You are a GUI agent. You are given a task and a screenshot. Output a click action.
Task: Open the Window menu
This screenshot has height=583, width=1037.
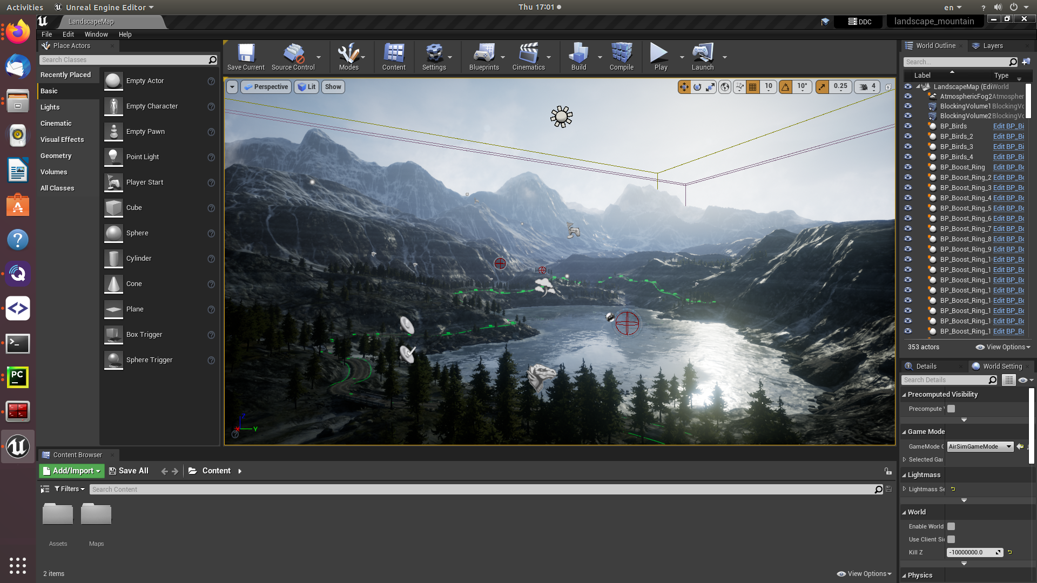pyautogui.click(x=96, y=34)
